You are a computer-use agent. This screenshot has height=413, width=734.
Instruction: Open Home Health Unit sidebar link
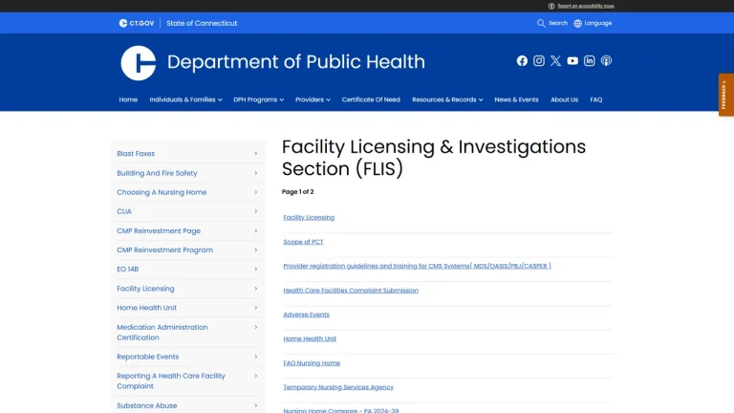click(x=146, y=308)
